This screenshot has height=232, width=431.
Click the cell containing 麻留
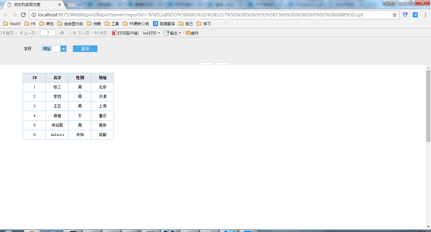pos(57,116)
